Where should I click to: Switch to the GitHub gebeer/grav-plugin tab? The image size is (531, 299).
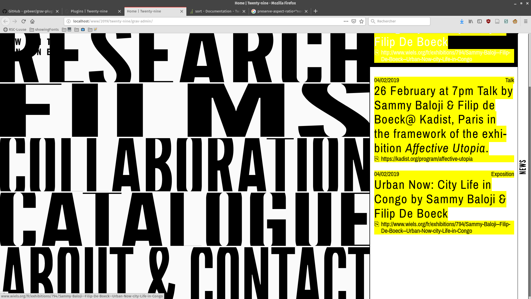pyautogui.click(x=30, y=11)
